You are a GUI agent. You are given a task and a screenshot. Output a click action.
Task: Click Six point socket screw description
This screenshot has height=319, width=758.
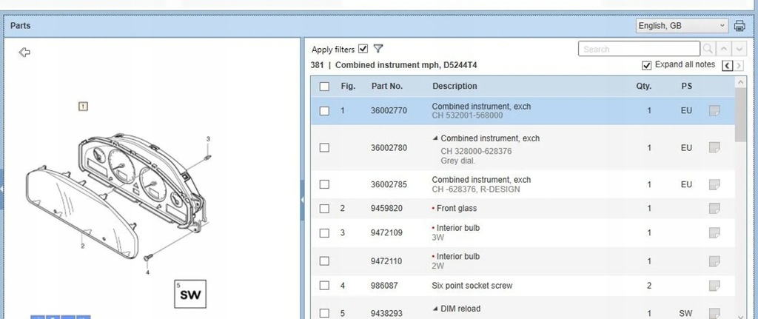pos(472,286)
